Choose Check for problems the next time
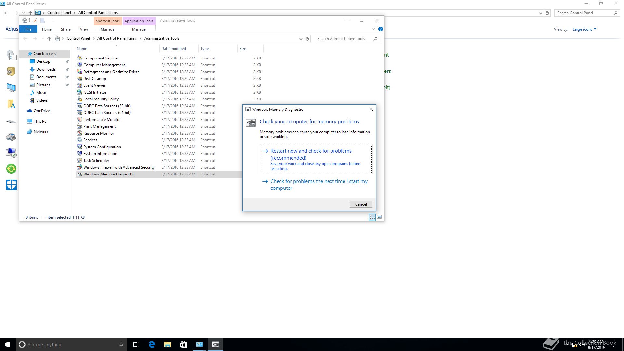This screenshot has width=624, height=351. (316, 185)
